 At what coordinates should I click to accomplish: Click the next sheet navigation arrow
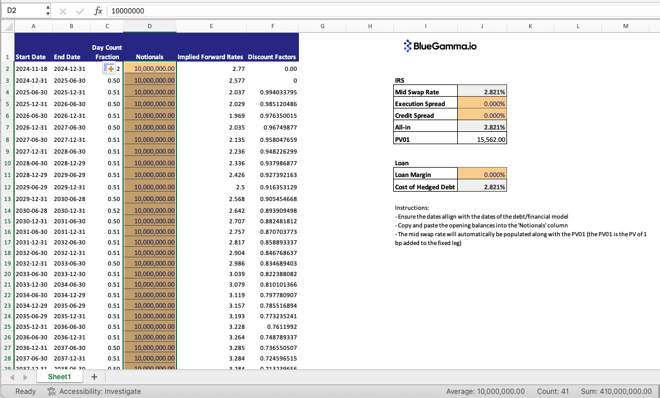25,377
